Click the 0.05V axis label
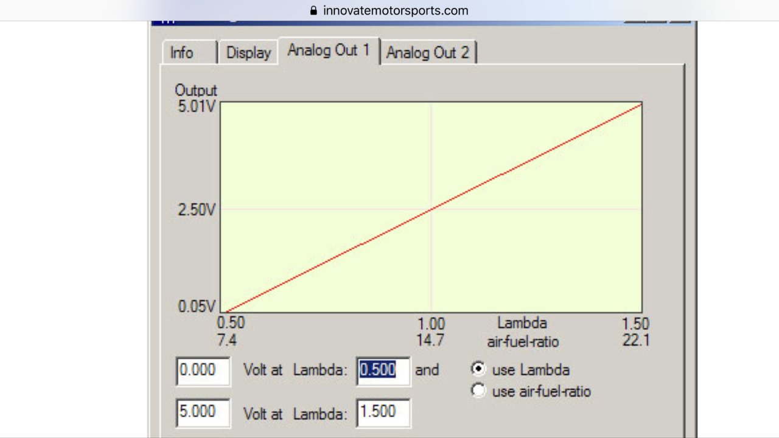The height and width of the screenshot is (438, 779). (196, 307)
